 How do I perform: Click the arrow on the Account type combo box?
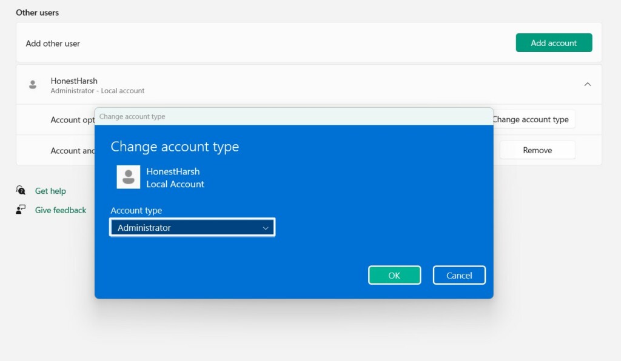pyautogui.click(x=266, y=228)
